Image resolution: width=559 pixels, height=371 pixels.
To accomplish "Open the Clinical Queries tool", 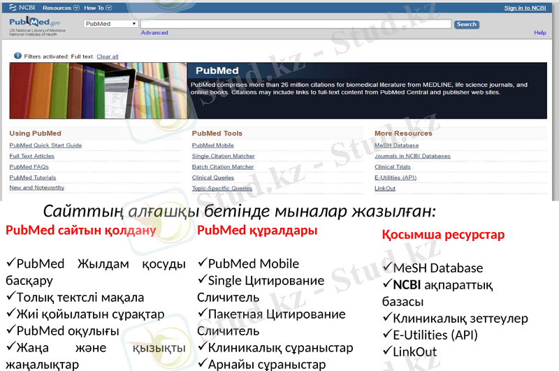I will [x=212, y=177].
